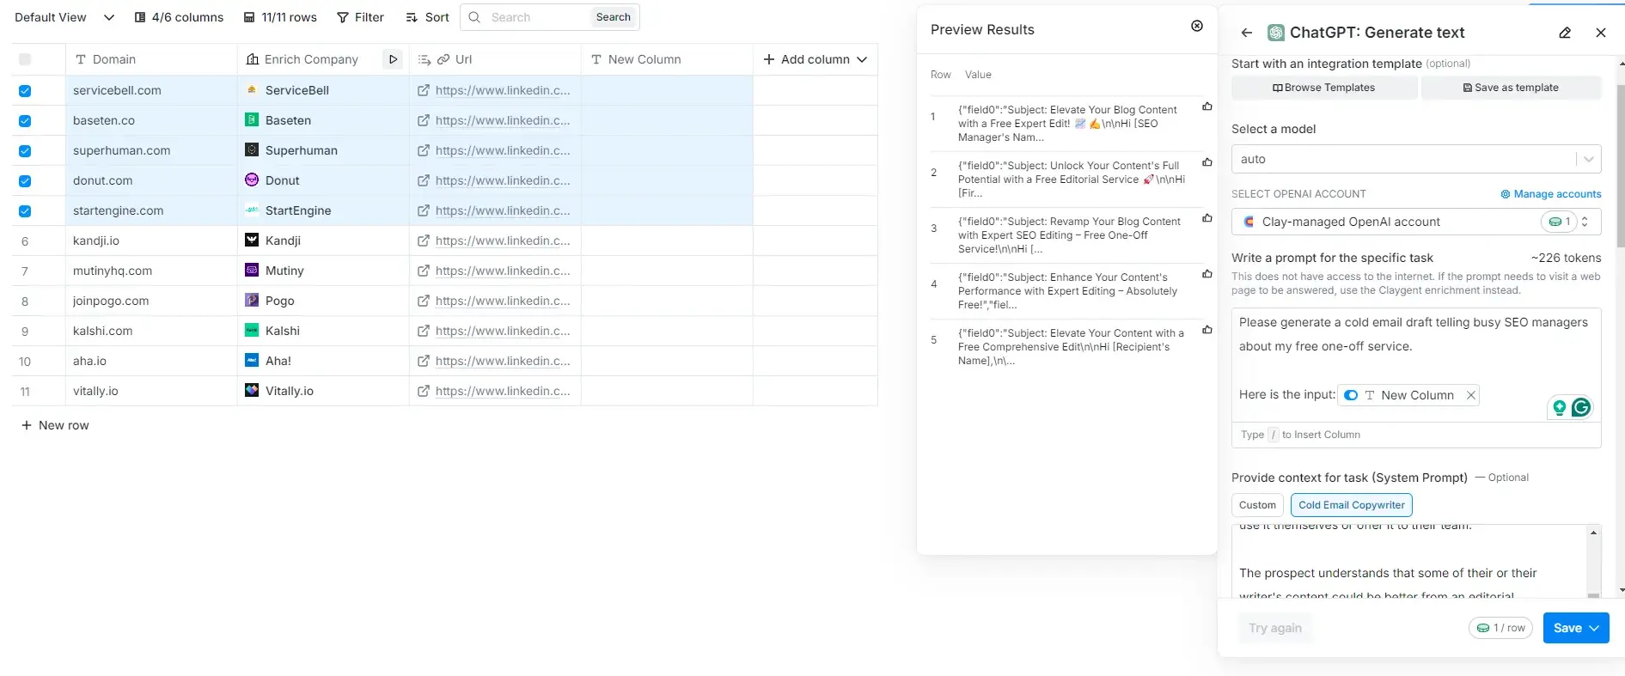
Task: Select the Custom system prompt tab
Action: point(1256,505)
